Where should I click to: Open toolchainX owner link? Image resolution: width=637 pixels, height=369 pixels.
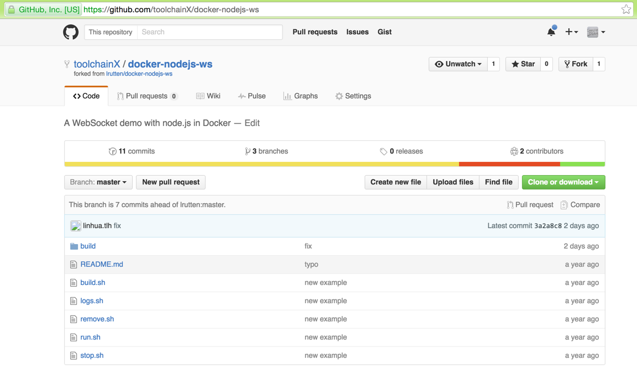click(x=97, y=64)
